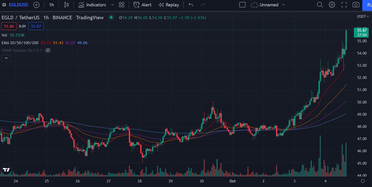Open the quick search magnifier

(x=320, y=5)
